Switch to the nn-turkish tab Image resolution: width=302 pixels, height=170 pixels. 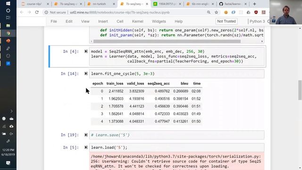click(x=99, y=4)
